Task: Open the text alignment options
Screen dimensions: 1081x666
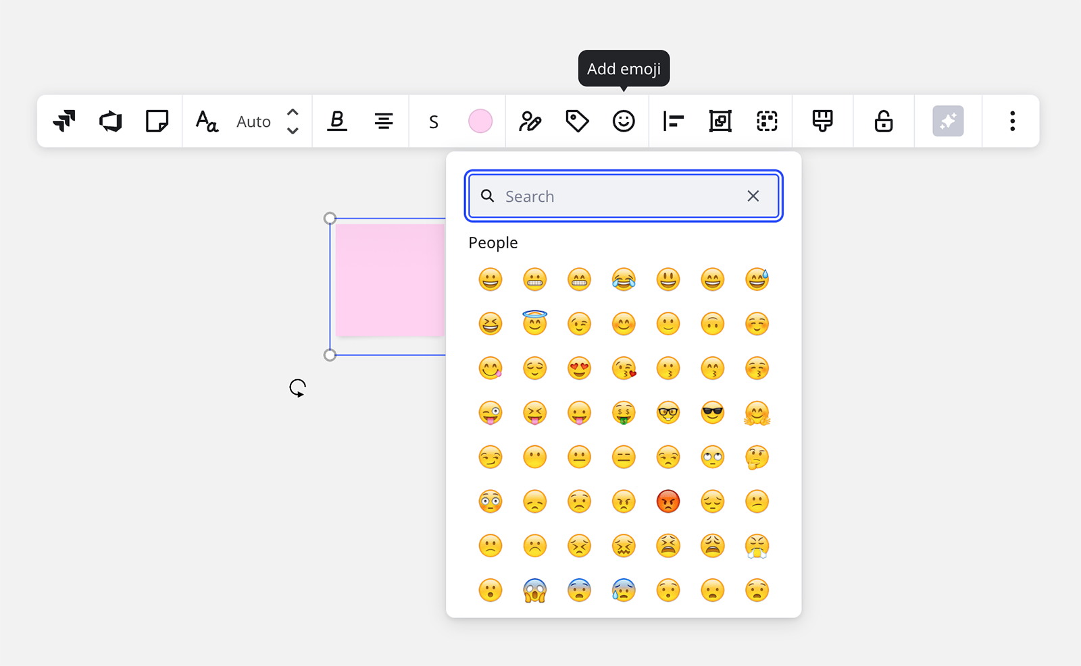Action: click(x=384, y=121)
